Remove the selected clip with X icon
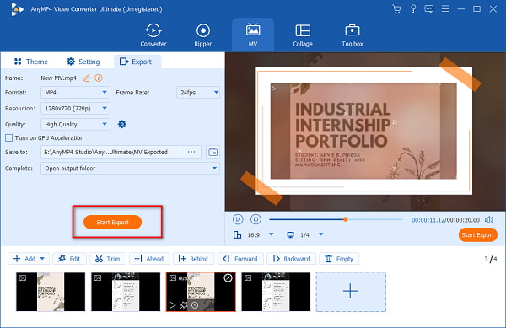This screenshot has height=328, width=506. tap(228, 277)
